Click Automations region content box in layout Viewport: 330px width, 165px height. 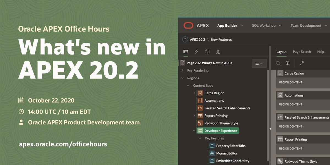click(303, 105)
